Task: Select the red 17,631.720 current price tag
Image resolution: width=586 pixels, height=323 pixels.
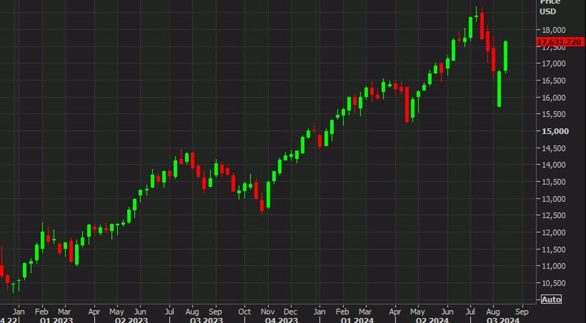Action: tap(560, 42)
